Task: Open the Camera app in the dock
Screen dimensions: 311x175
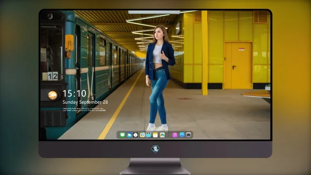Action: coord(189,135)
